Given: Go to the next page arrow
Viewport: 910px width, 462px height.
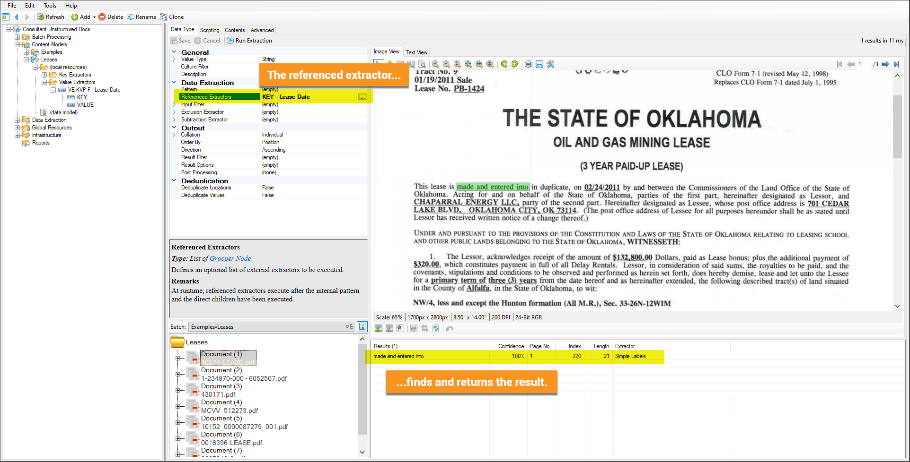Looking at the screenshot, I should [x=885, y=64].
